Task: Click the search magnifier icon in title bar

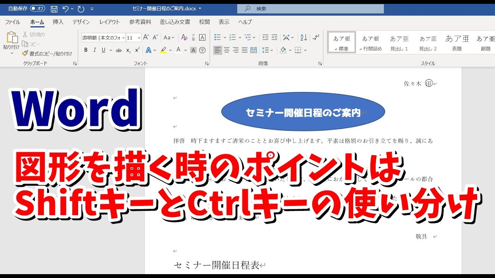Action: [x=247, y=8]
